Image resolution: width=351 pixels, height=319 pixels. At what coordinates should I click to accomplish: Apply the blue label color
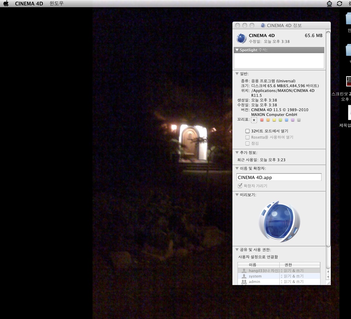tap(287, 120)
